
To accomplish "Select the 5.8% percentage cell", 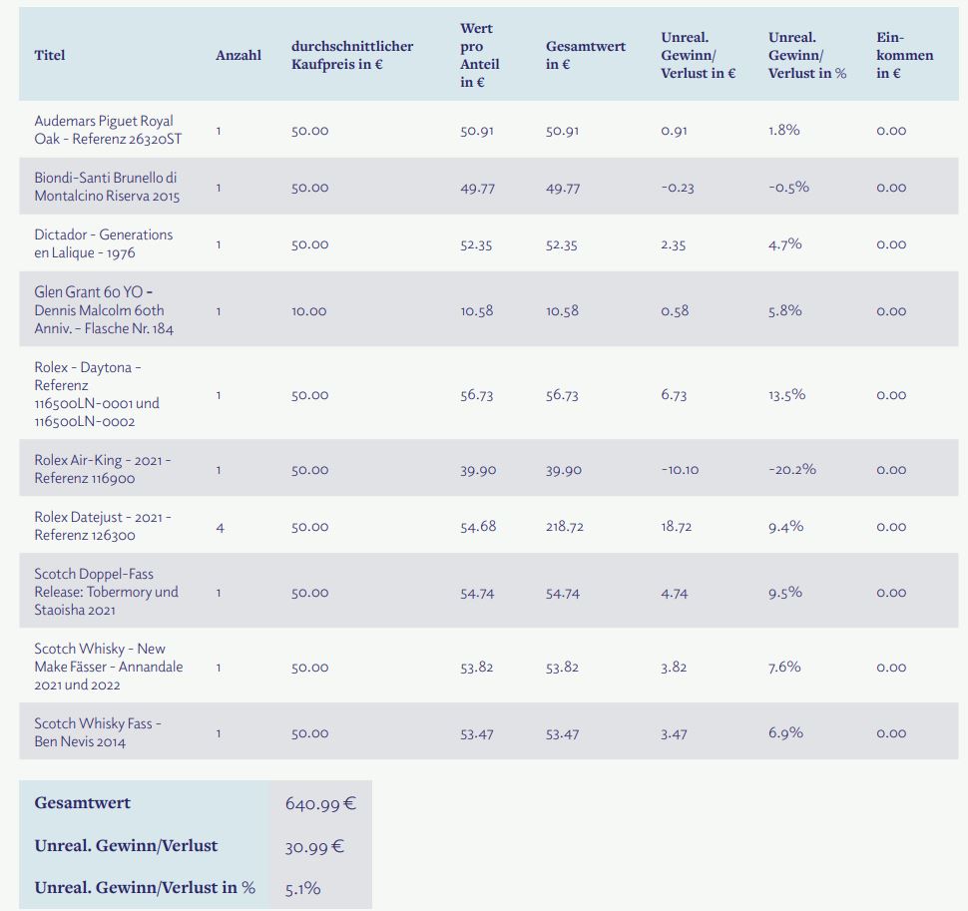I will (784, 310).
